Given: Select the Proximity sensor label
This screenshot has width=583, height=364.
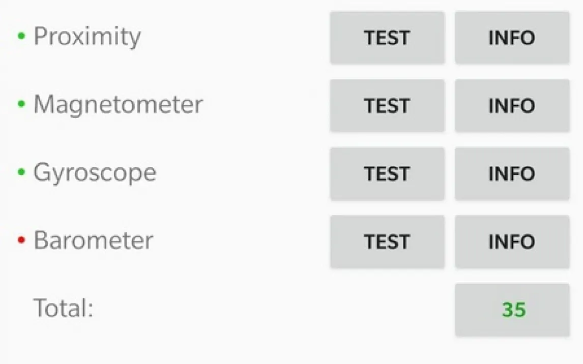Looking at the screenshot, I should click(87, 37).
